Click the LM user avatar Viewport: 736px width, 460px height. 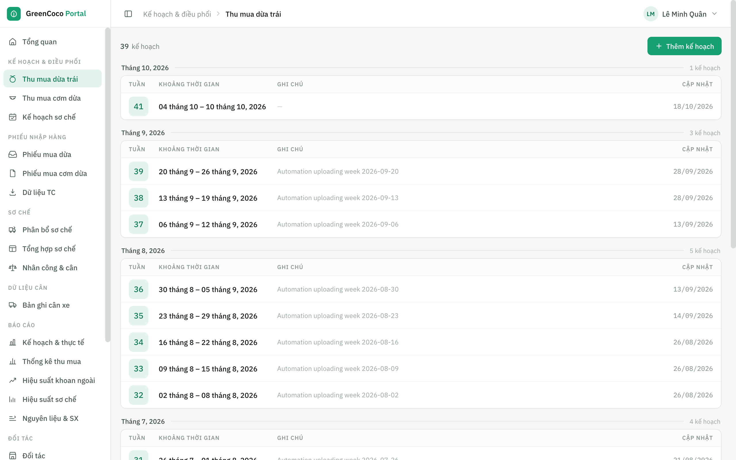click(651, 14)
